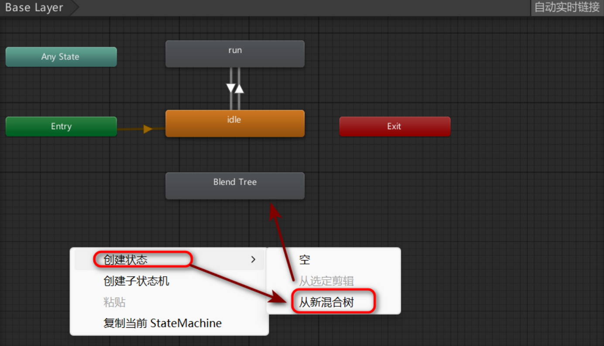Open the 创建状态 submenu

pos(169,260)
